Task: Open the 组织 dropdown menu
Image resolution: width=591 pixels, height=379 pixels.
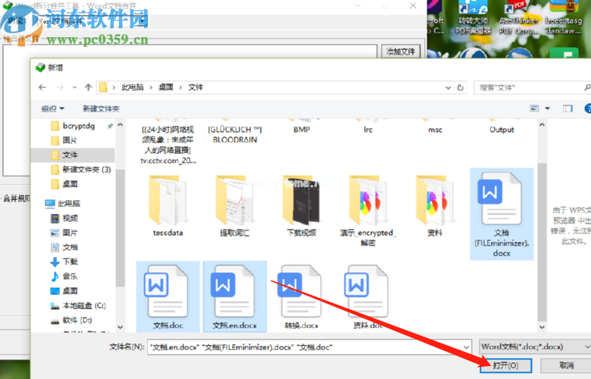Action: click(53, 109)
